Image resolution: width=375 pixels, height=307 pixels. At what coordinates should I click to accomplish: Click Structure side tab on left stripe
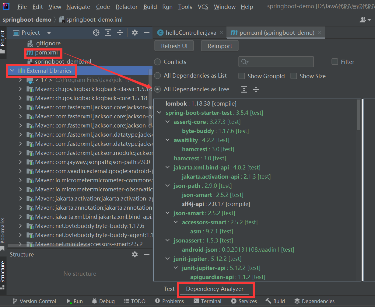3,275
